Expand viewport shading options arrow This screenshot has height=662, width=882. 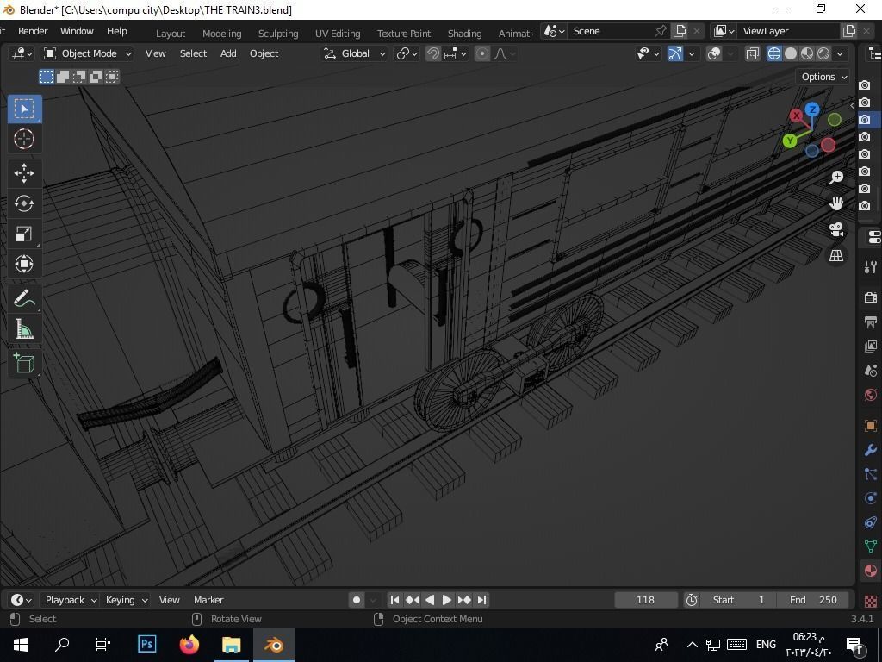point(840,53)
